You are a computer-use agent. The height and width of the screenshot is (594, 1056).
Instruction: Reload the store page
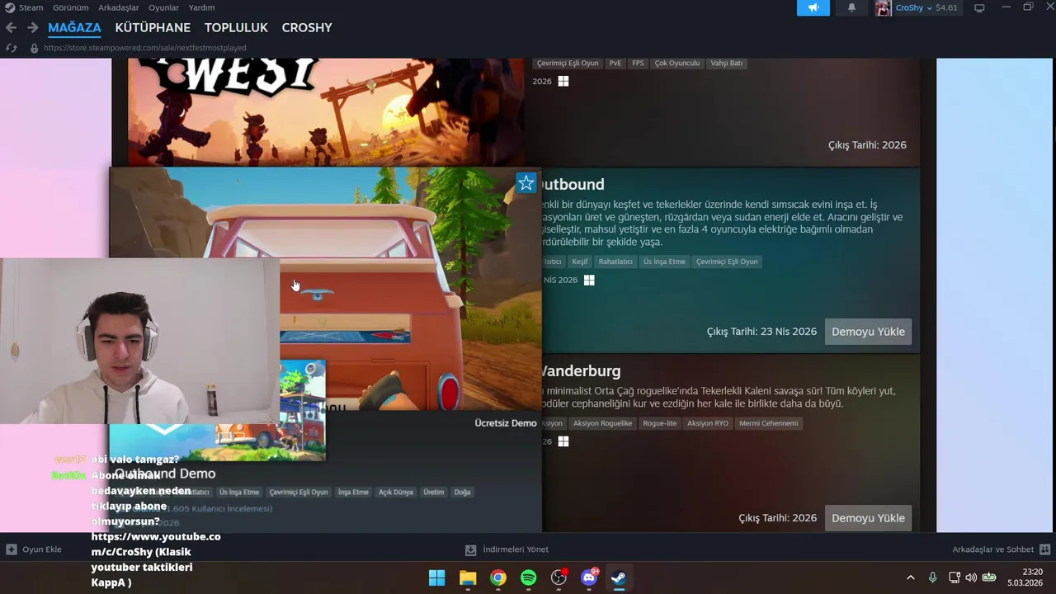tap(11, 48)
